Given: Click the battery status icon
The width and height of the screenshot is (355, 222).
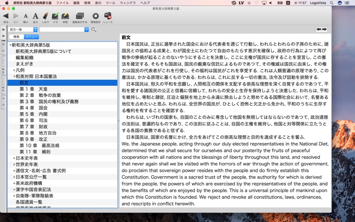Looking at the screenshot, I should 280,3.
